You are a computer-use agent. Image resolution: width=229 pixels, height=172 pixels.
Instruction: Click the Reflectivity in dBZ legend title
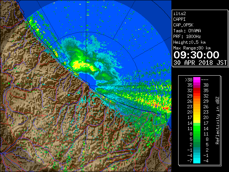(218, 120)
